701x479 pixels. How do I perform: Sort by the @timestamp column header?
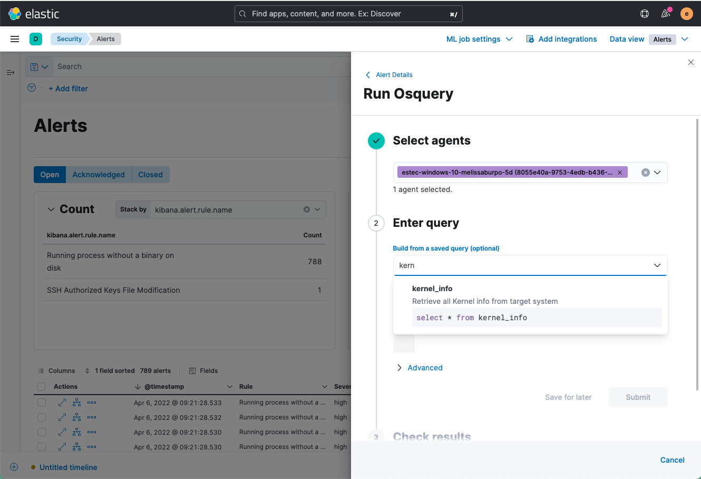[164, 387]
